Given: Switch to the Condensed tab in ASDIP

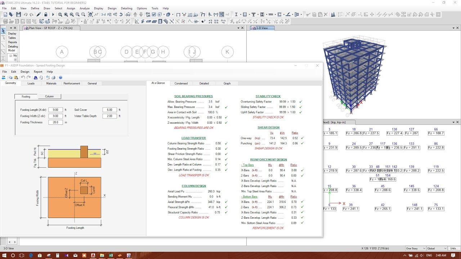Looking at the screenshot, I should 181,83.
